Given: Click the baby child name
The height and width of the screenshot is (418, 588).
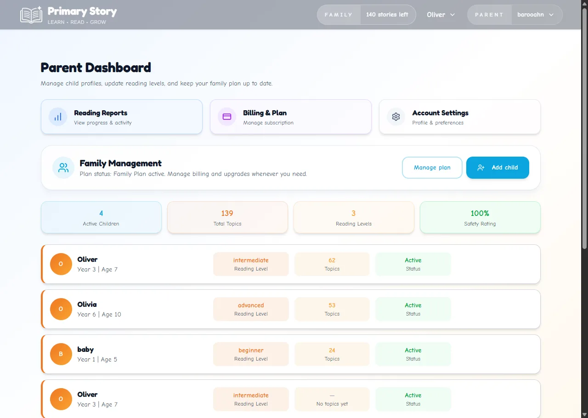Looking at the screenshot, I should pos(85,350).
